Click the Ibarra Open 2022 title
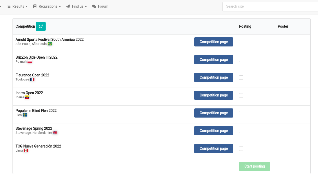 pos(29,93)
